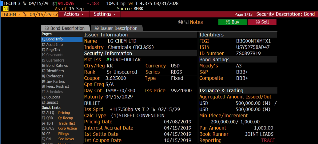
Task: Click Interest Accrual Date 04/15/2019
Action: pos(178,128)
